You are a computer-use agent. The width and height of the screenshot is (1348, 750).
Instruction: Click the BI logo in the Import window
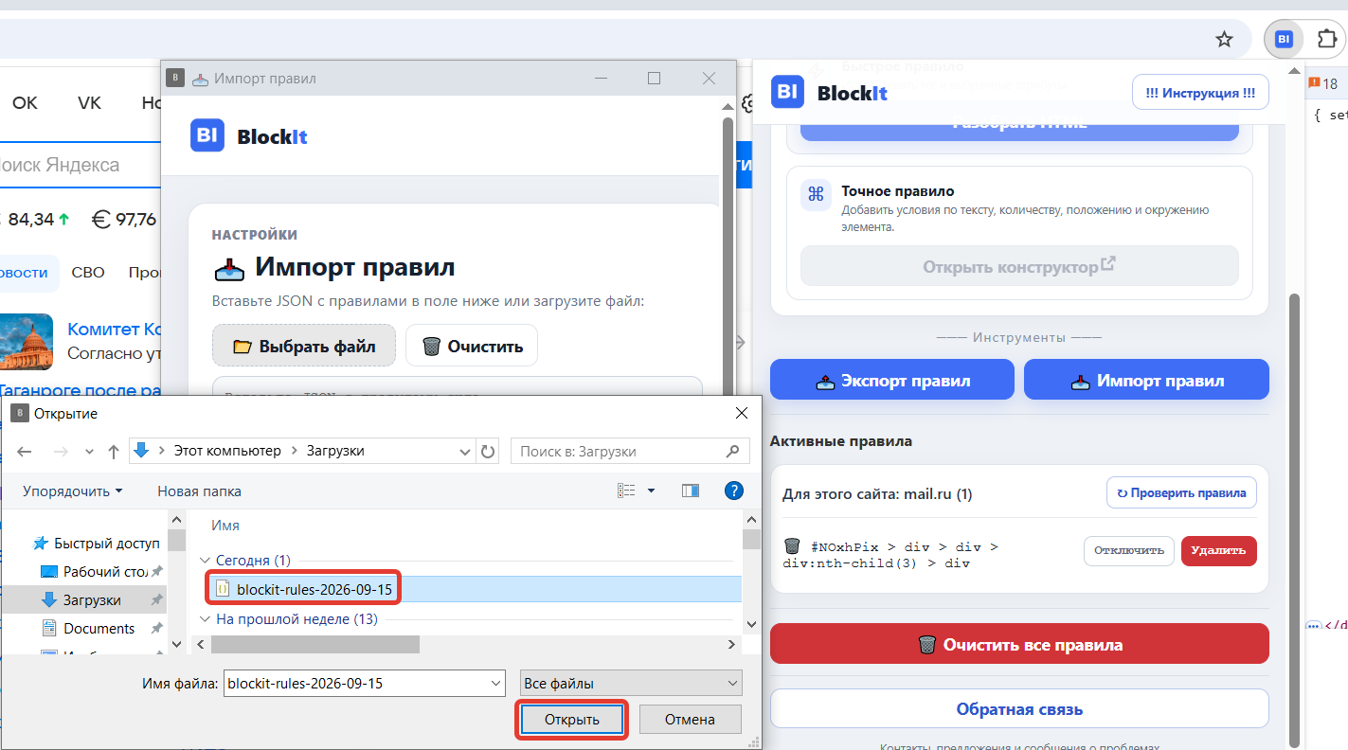click(x=207, y=135)
